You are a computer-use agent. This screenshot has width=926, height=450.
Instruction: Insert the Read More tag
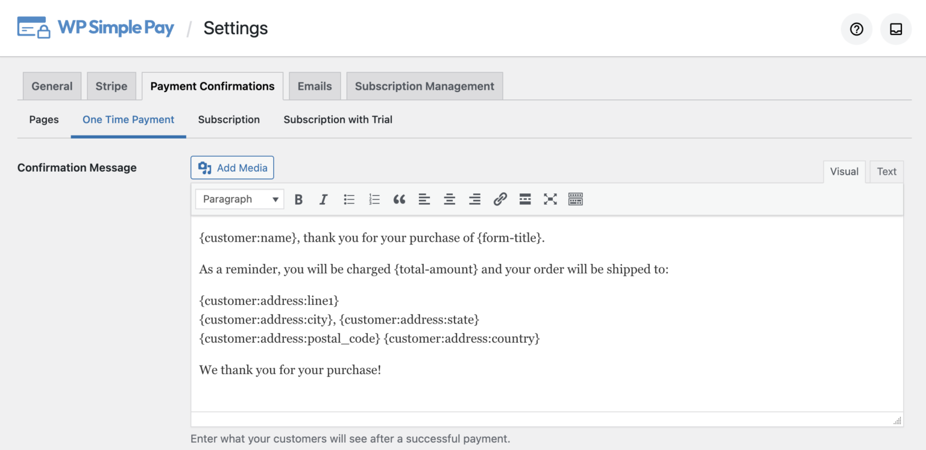(x=525, y=199)
